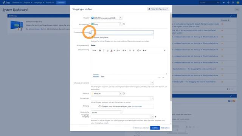Viewport: 242px width, 136px height.
Task: Enable the Weiteren erstellen checkbox
Action: [x=133, y=128]
